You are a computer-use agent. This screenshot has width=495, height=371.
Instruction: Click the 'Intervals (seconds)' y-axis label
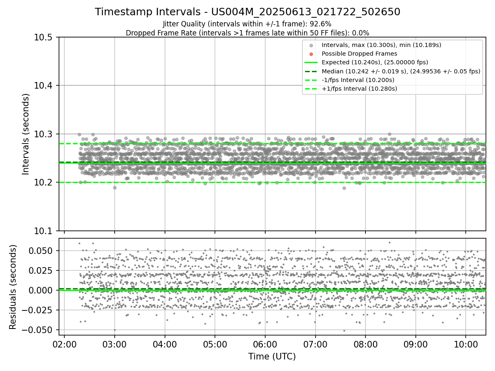(26, 134)
